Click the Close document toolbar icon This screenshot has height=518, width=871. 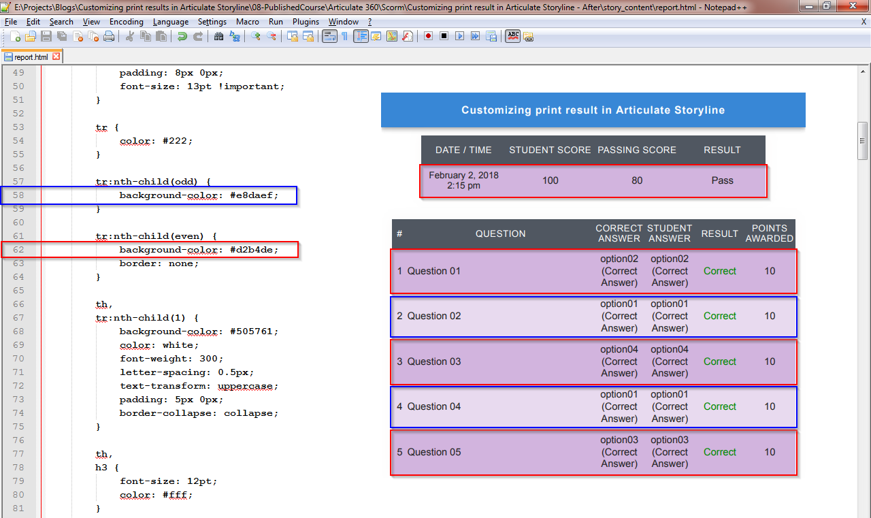tap(78, 36)
